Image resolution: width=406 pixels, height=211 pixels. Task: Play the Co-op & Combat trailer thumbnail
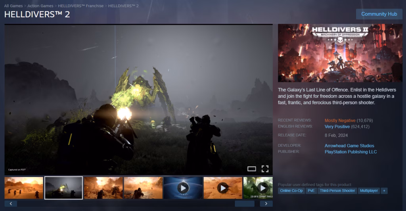258,188
